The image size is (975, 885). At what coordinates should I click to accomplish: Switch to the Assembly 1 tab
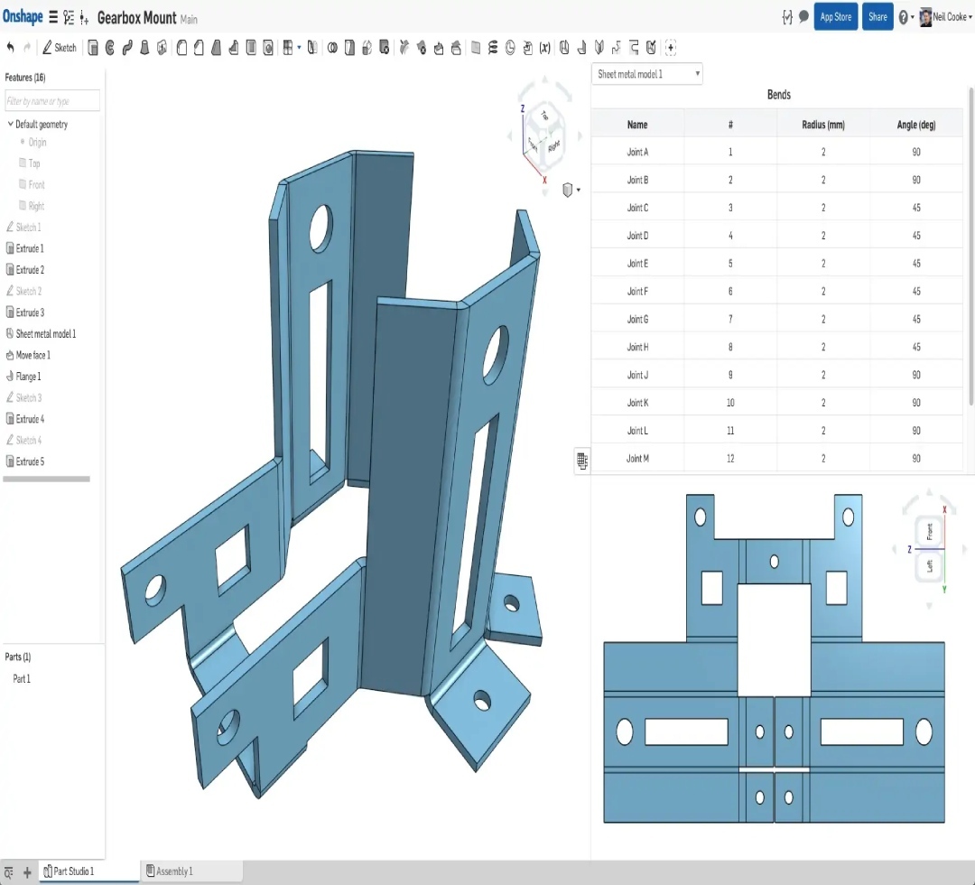click(x=173, y=871)
